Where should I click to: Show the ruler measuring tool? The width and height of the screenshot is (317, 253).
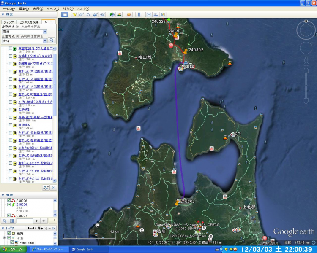[139, 14]
